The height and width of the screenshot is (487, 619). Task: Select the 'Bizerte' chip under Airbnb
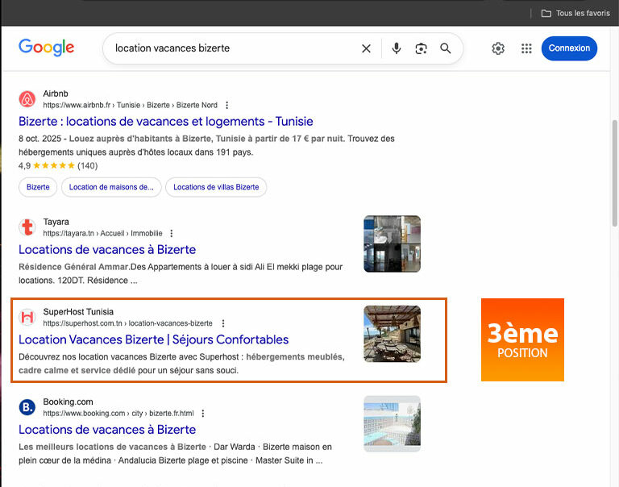38,187
